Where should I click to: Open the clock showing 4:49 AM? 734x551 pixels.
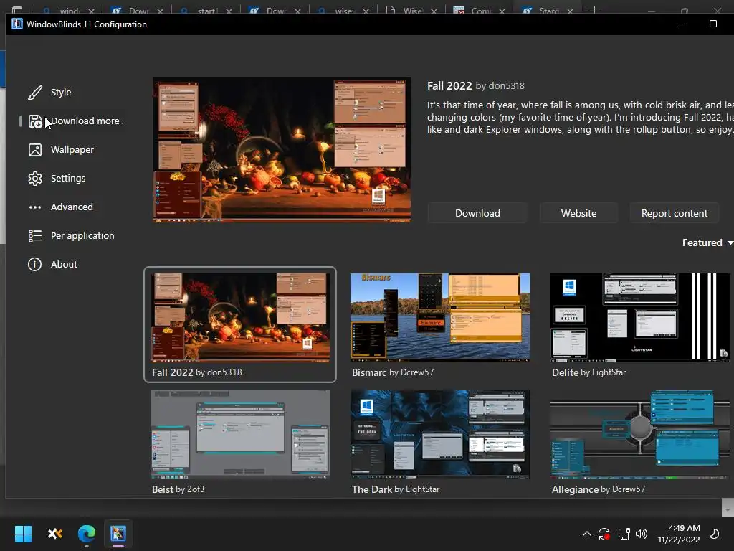pyautogui.click(x=679, y=534)
